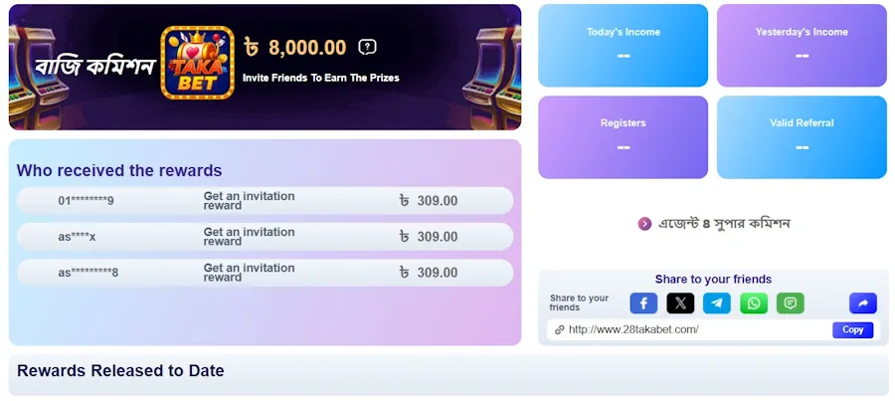895x401 pixels.
Task: Open the Rewards Released to Date section
Action: [x=447, y=372]
